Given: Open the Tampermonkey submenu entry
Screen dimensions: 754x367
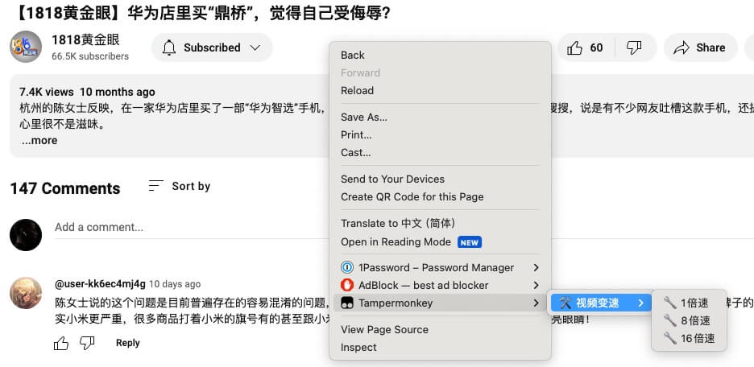Looking at the screenshot, I should click(440, 303).
